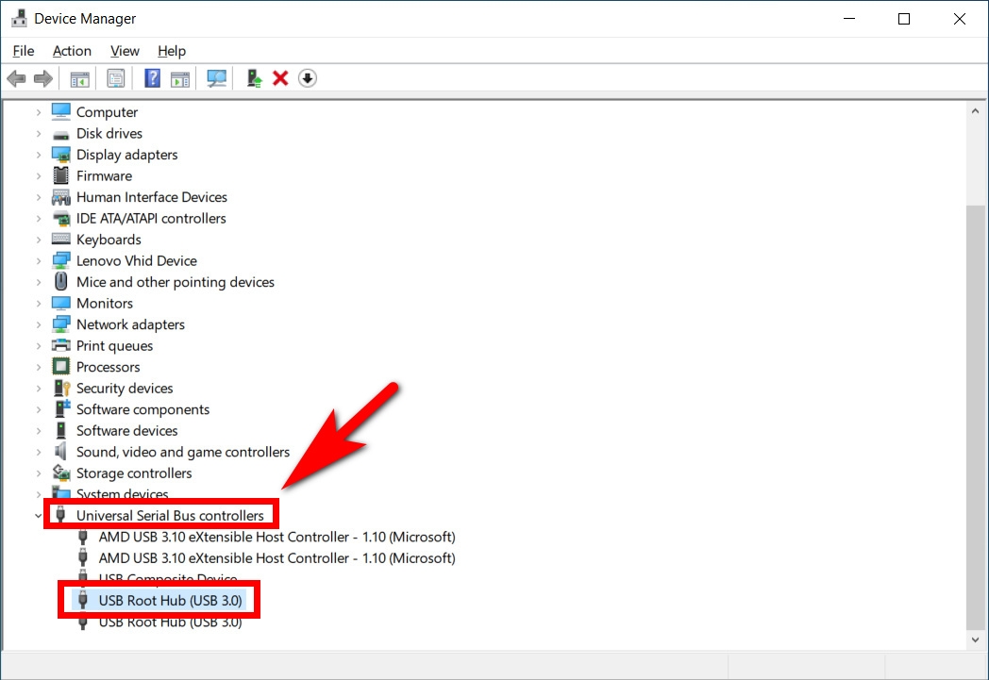Click the vertical scrollbar down arrow

(x=976, y=638)
